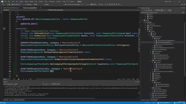The width and height of the screenshot is (186, 104).
Task: Open Show output from Build dropdown
Action: coord(28,84)
